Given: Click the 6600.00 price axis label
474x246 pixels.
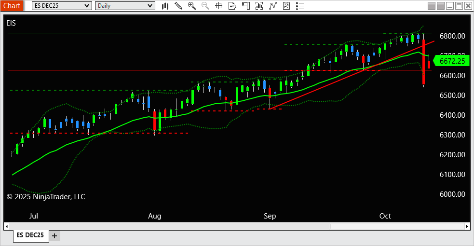Looking at the screenshot, I should click(452, 76).
